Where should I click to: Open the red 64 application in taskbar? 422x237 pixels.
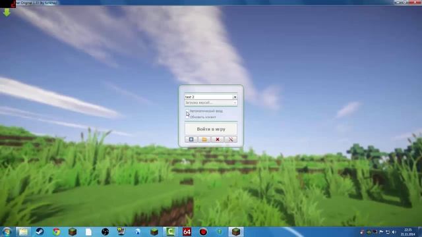[187, 232]
